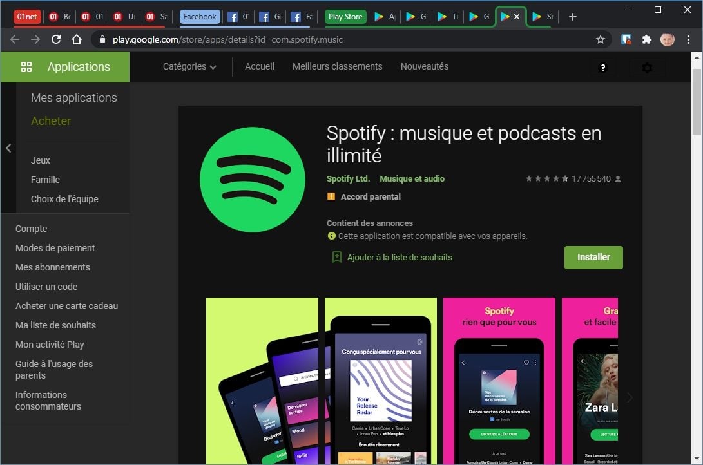Open the Zara Larsson screenshot
703x465 pixels.
(590, 381)
